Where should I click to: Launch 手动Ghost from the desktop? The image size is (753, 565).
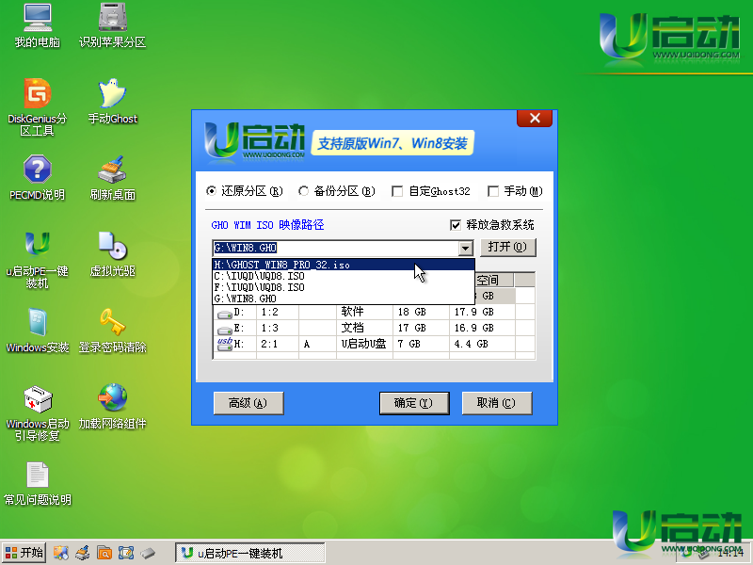[x=112, y=99]
